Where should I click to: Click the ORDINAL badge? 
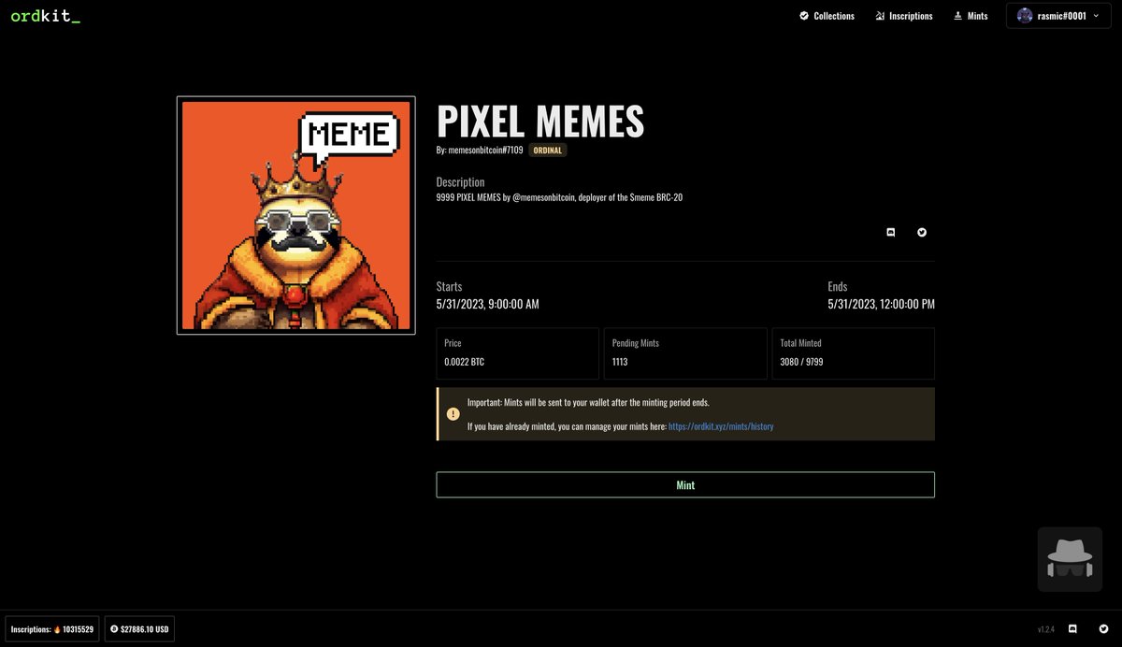tap(548, 150)
